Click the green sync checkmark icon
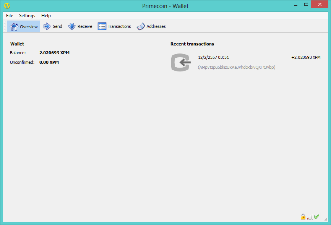Viewport: 331px width, 225px height. tap(316, 217)
